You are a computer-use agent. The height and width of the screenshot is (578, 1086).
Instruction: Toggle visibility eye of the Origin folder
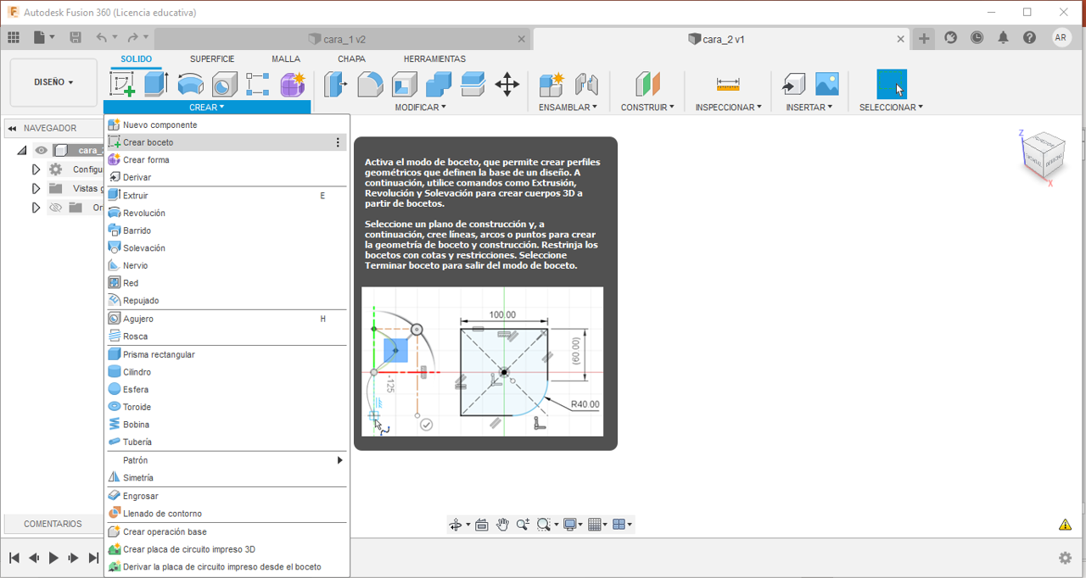(56, 208)
